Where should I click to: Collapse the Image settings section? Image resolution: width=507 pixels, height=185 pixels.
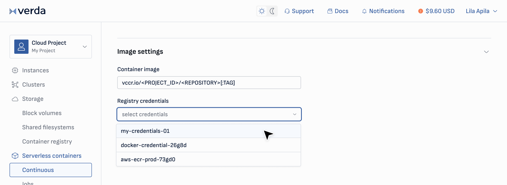486,52
